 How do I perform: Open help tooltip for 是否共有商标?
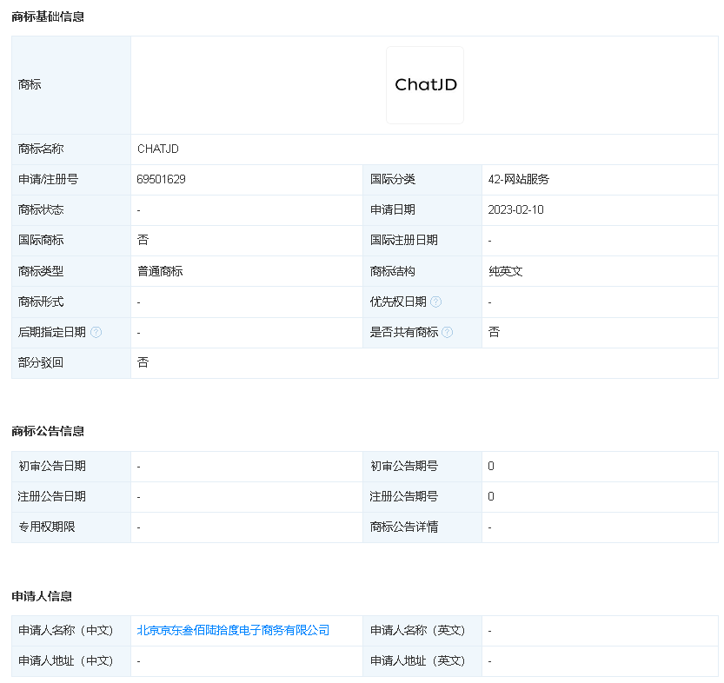[x=448, y=332]
